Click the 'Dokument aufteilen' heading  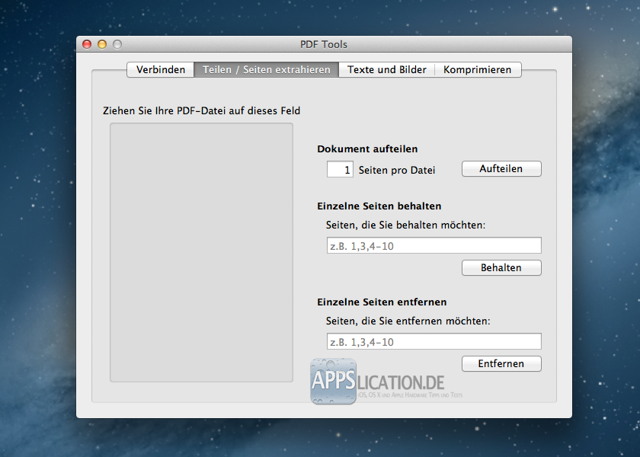click(x=367, y=149)
